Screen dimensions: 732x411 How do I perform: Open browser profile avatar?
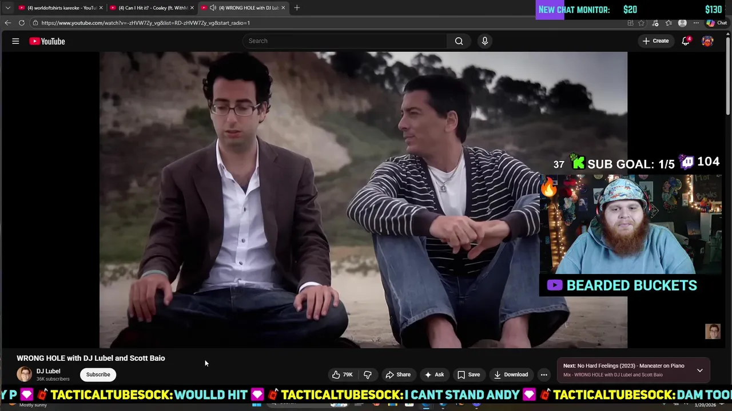pyautogui.click(x=682, y=23)
